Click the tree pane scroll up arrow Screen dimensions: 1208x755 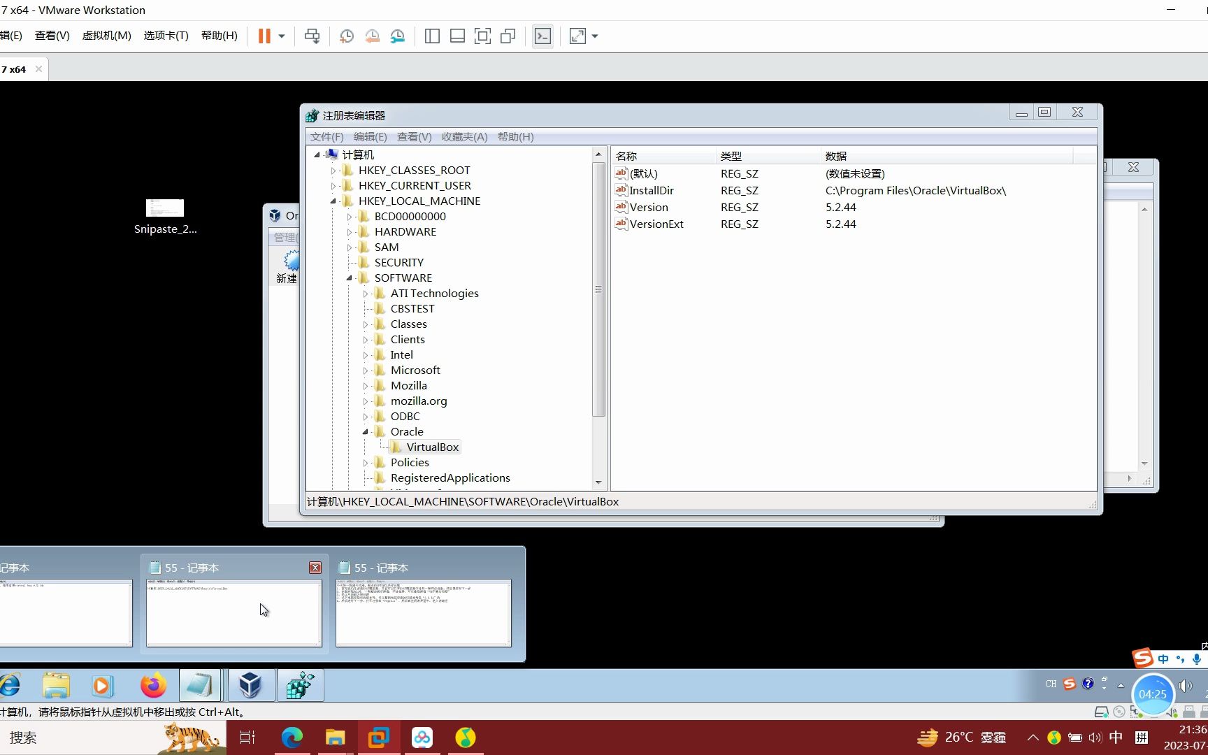click(x=598, y=154)
